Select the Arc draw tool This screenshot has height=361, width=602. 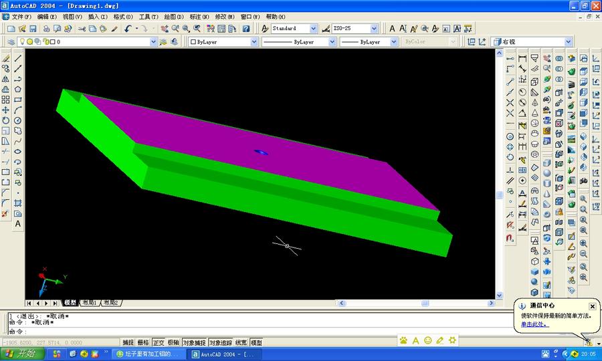[18, 110]
